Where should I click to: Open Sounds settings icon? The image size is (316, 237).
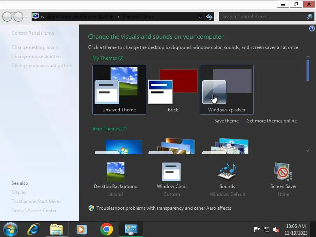click(228, 171)
